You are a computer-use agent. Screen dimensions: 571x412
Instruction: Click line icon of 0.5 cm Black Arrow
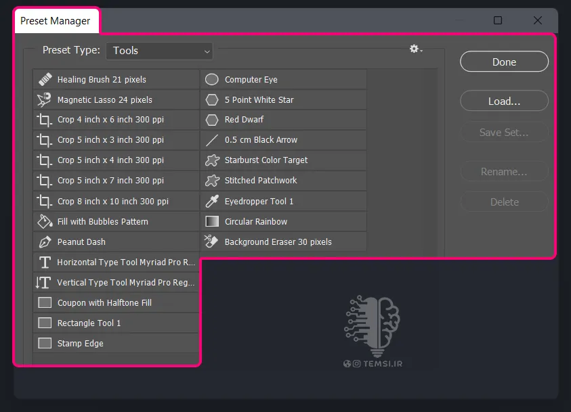tap(212, 140)
